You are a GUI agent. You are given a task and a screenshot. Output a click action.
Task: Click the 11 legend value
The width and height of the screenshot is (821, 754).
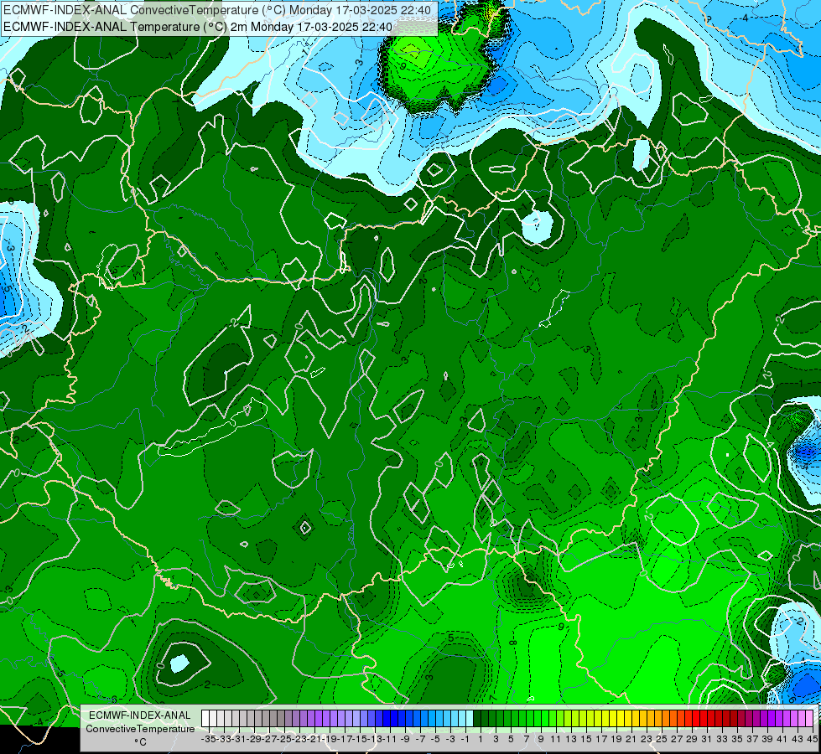[555, 740]
